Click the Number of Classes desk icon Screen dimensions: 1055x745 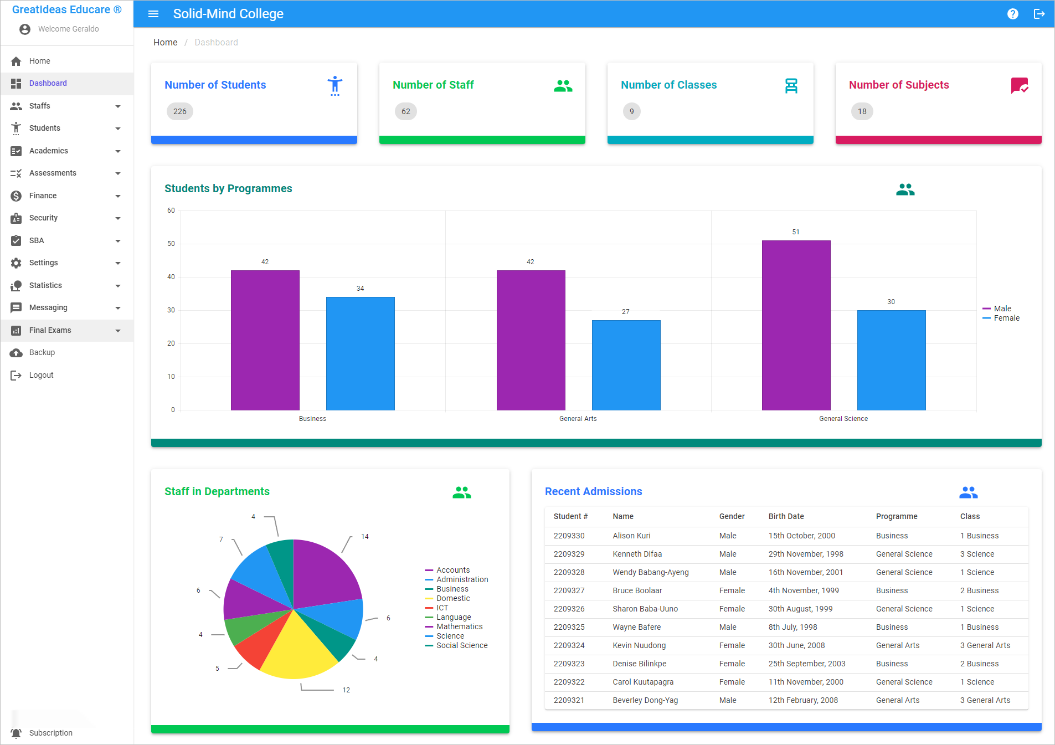tap(791, 86)
